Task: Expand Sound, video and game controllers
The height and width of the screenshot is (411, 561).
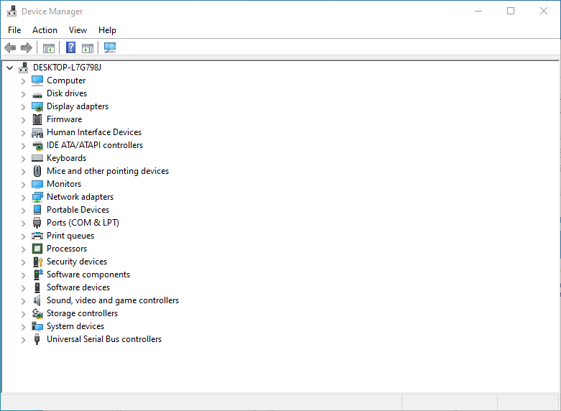Action: pos(23,301)
